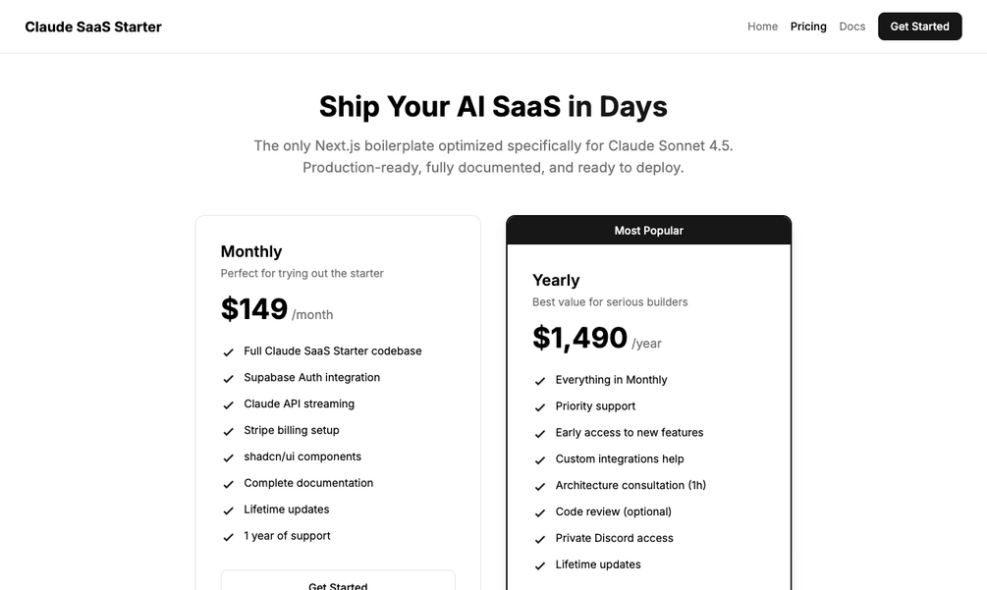Screen dimensions: 987x590
Task: Go to the Home nav link
Action: 762,27
